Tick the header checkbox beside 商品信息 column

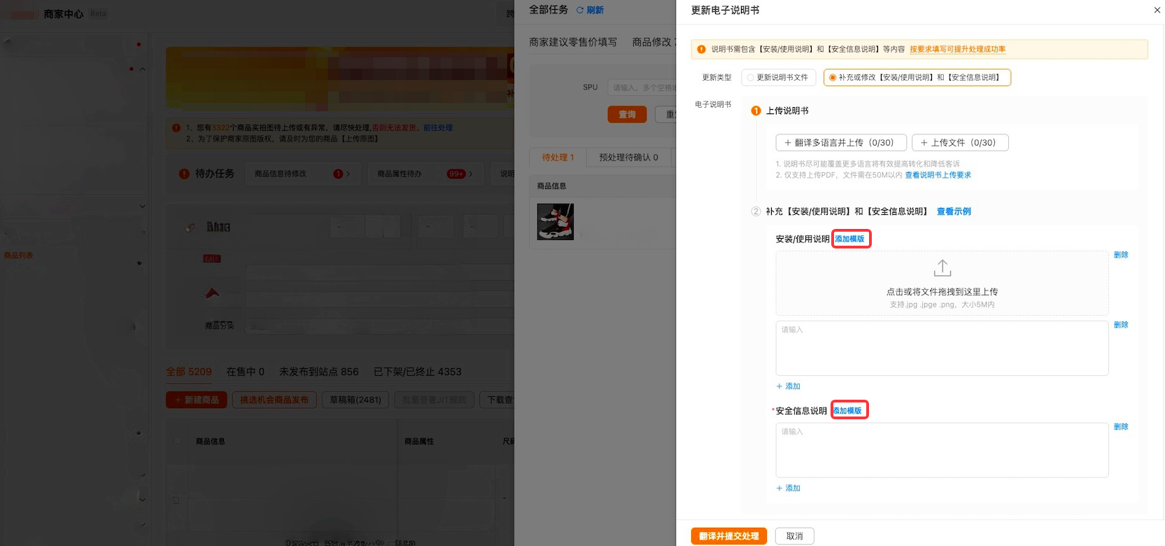tap(177, 441)
